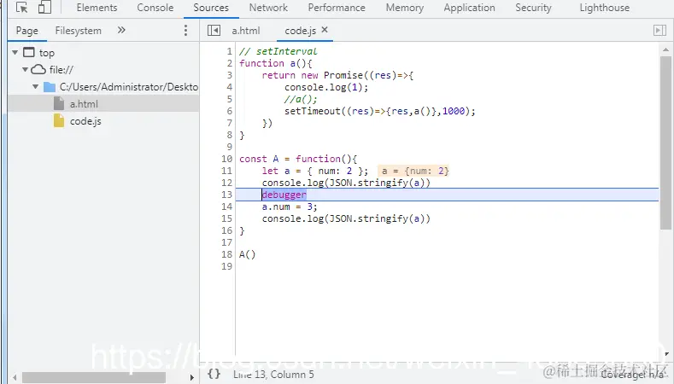
Task: Select the code.js editor tab
Action: click(301, 31)
